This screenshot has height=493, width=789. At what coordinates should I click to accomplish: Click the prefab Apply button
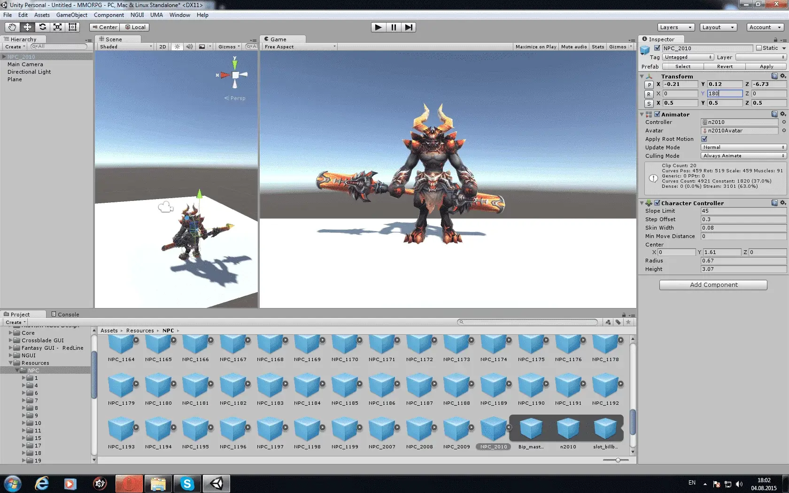point(766,67)
